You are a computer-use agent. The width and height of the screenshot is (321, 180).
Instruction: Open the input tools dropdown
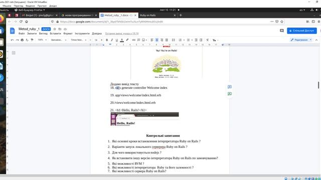tap(215, 40)
